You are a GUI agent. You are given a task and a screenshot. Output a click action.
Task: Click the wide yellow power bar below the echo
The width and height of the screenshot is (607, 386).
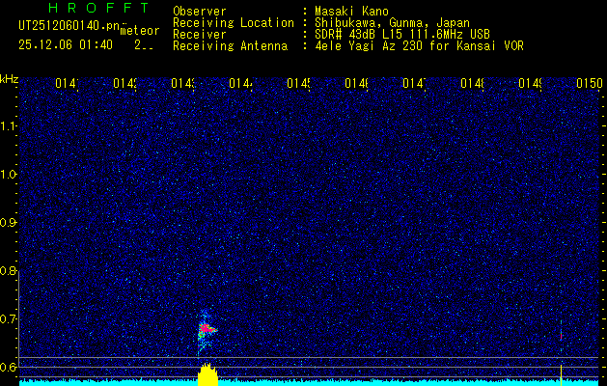click(x=207, y=374)
